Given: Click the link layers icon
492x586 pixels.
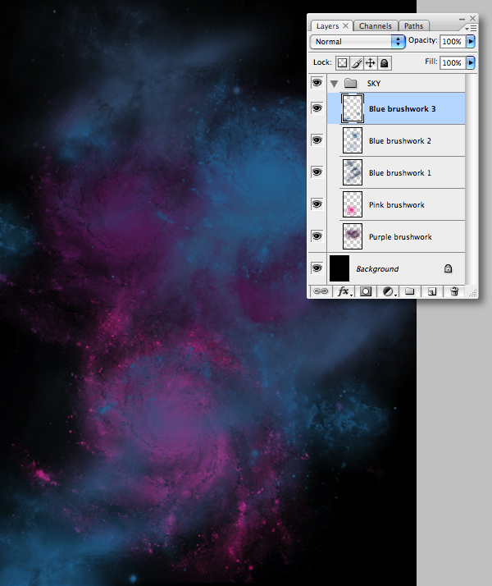Looking at the screenshot, I should point(321,291).
